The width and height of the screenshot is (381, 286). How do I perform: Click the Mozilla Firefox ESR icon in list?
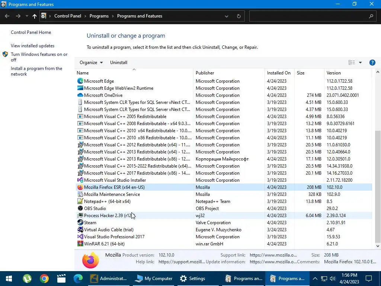80,187
